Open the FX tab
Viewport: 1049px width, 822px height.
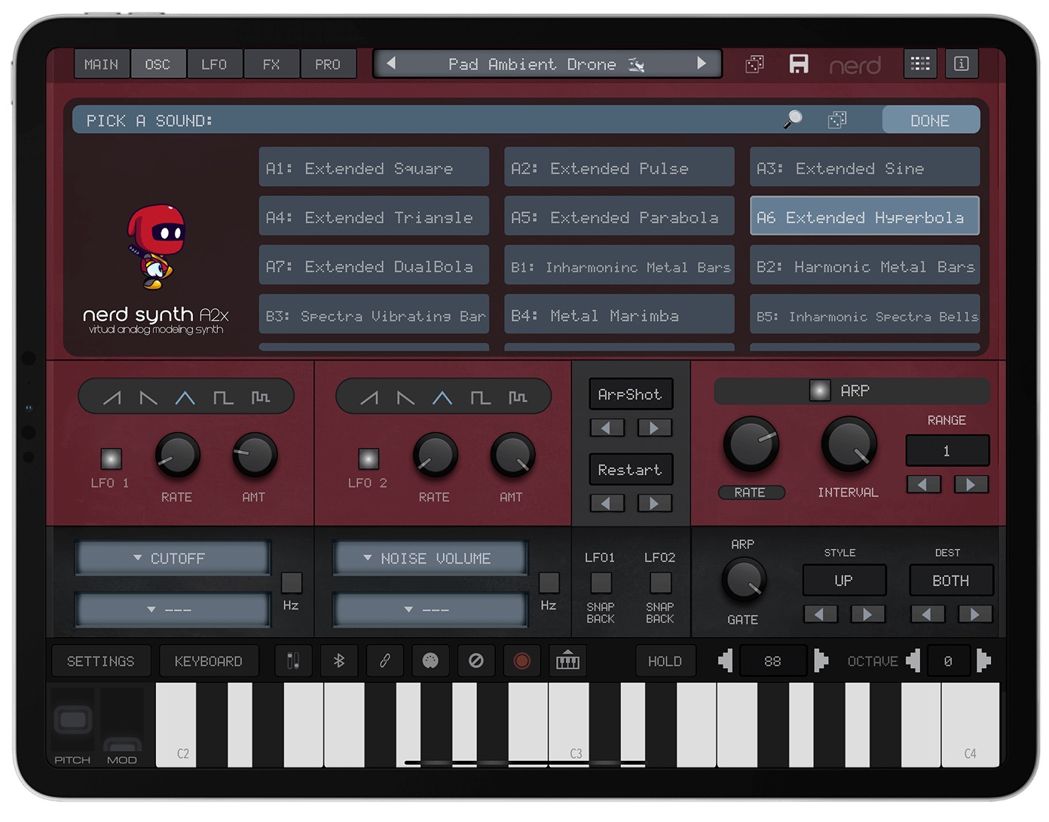point(271,64)
